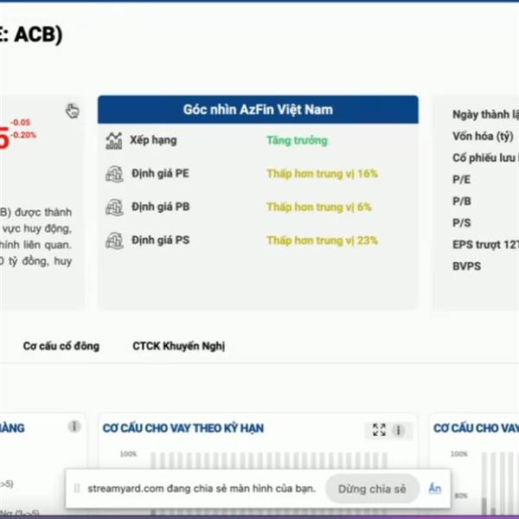Open info for Cơ cấu cho vay theo kỳ hạn

[399, 429]
